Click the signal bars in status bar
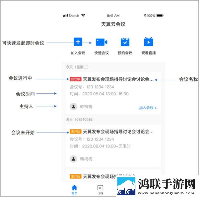The width and height of the screenshot is (199, 197). 65,16
